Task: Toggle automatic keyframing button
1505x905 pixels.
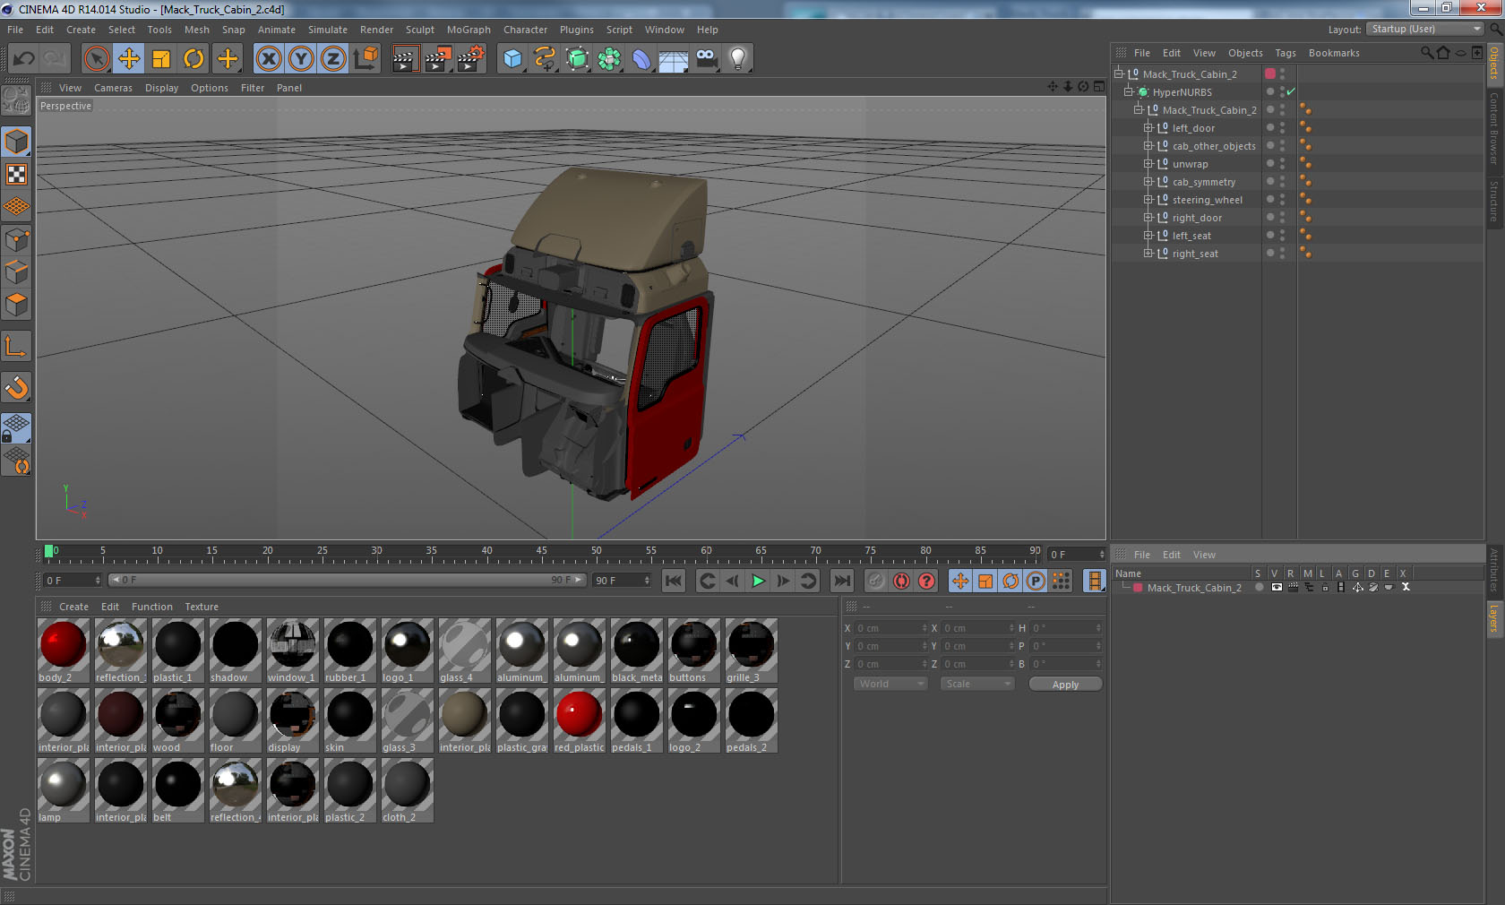Action: click(901, 581)
